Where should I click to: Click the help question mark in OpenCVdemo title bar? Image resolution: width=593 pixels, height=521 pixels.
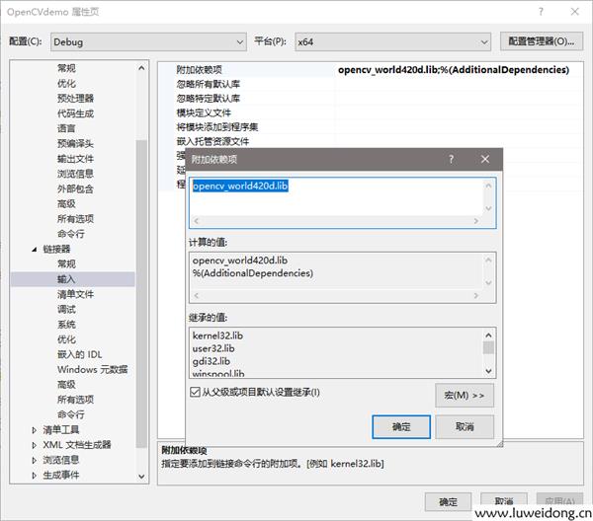(x=541, y=12)
